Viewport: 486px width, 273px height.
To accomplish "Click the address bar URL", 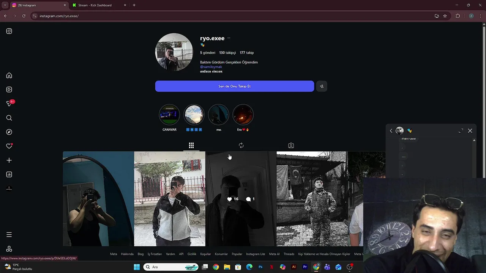I will [x=59, y=16].
